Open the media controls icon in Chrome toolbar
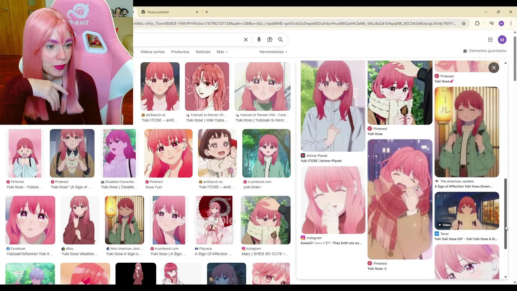The image size is (517, 291). 492,23
